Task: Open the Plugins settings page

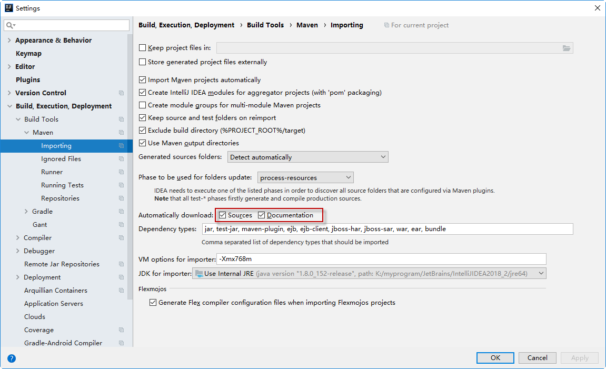Action: point(28,80)
